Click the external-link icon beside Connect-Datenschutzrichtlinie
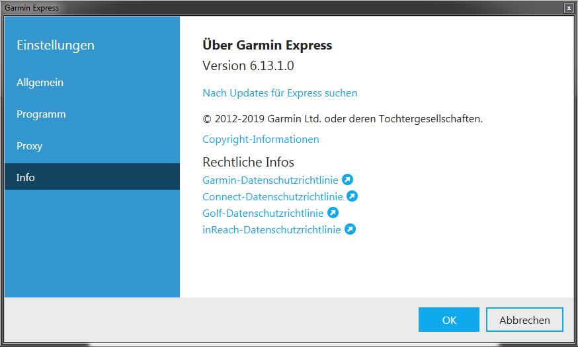Screen dimensions: 578x347 (x=352, y=196)
